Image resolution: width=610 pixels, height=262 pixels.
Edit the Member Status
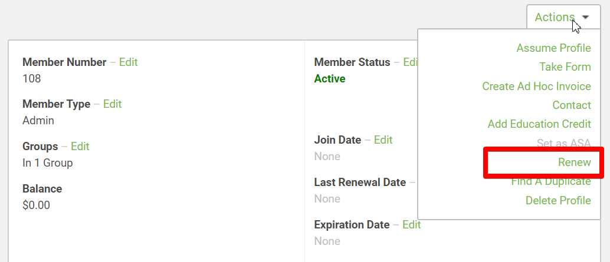point(411,62)
